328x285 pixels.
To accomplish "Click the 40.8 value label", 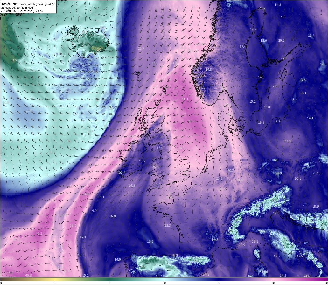I will (29, 275).
